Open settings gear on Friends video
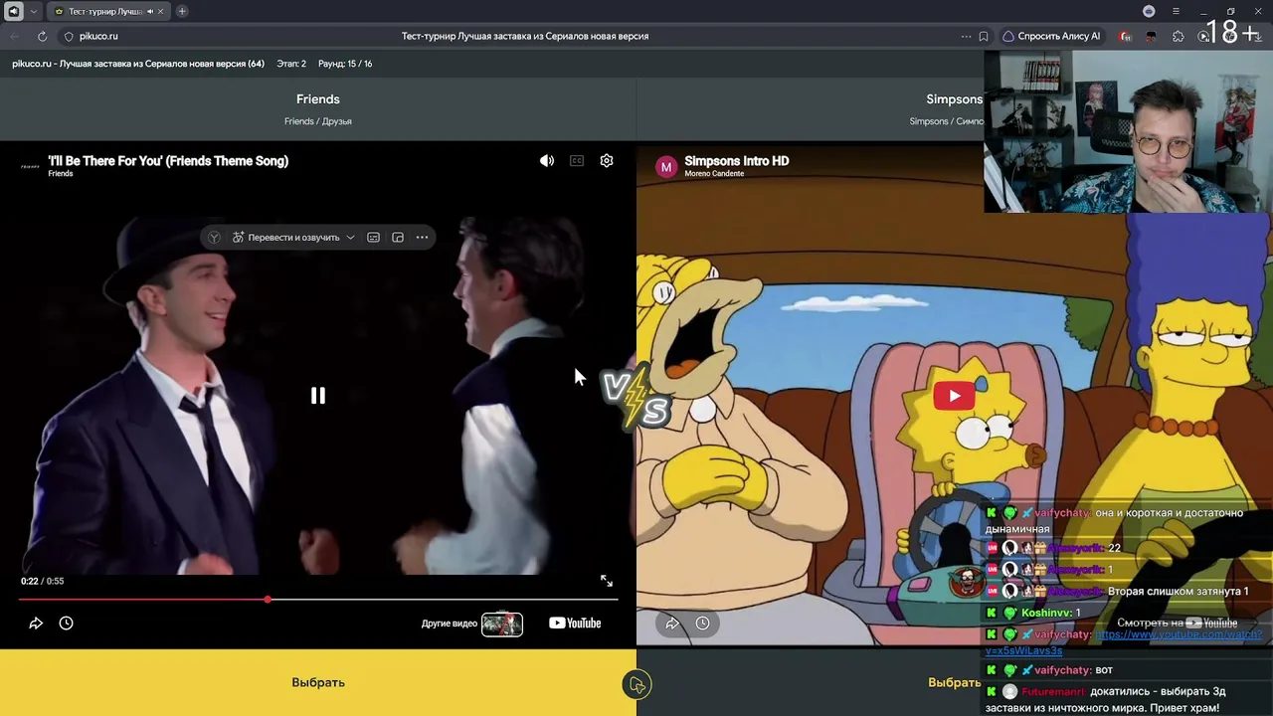Screen dimensions: 1273x716 [607, 161]
